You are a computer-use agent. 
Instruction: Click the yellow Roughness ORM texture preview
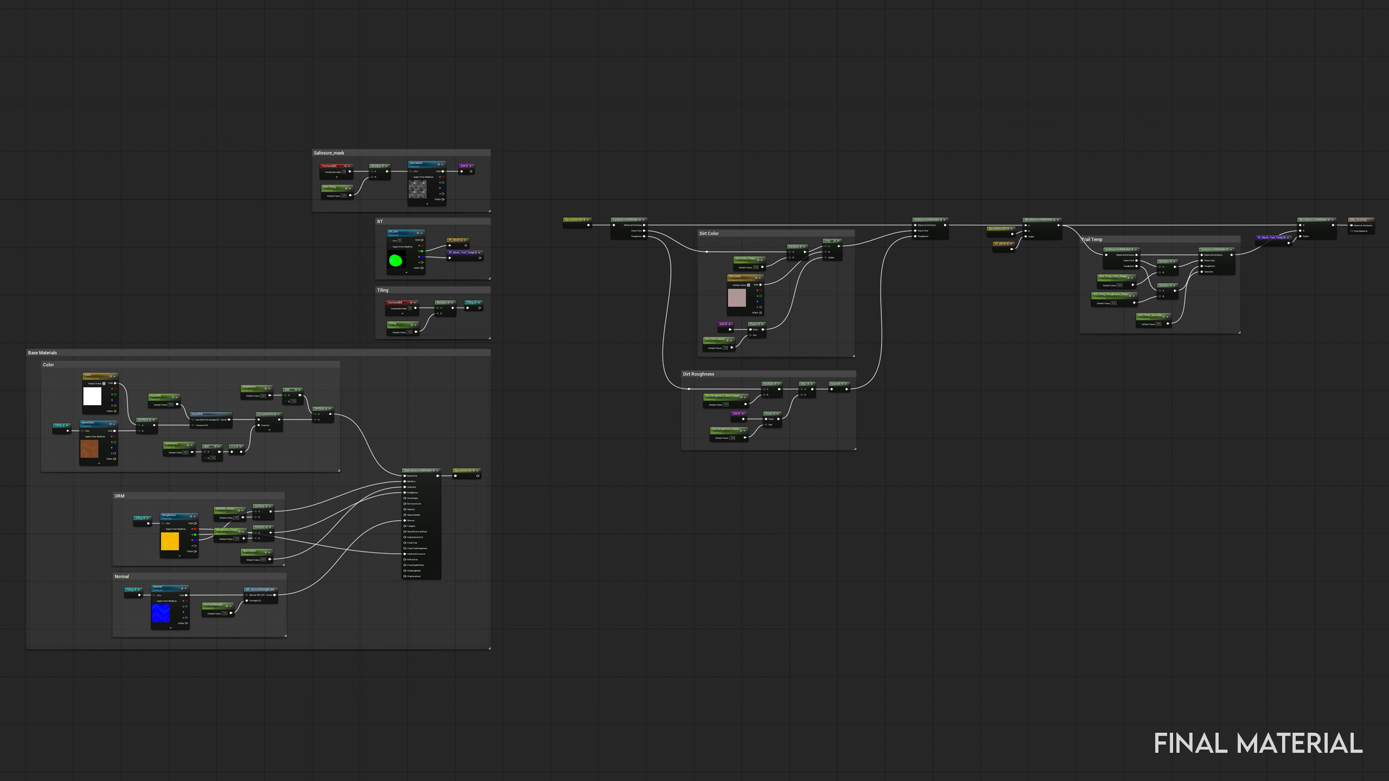(x=170, y=541)
